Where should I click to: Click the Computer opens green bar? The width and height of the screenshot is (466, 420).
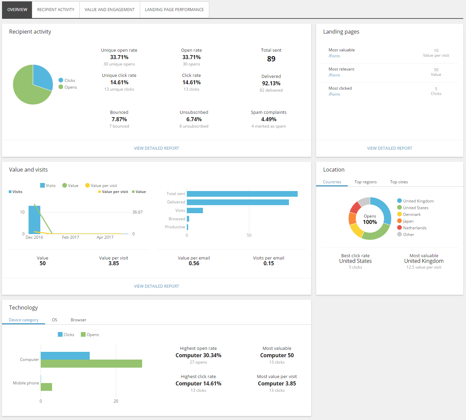tap(91, 364)
